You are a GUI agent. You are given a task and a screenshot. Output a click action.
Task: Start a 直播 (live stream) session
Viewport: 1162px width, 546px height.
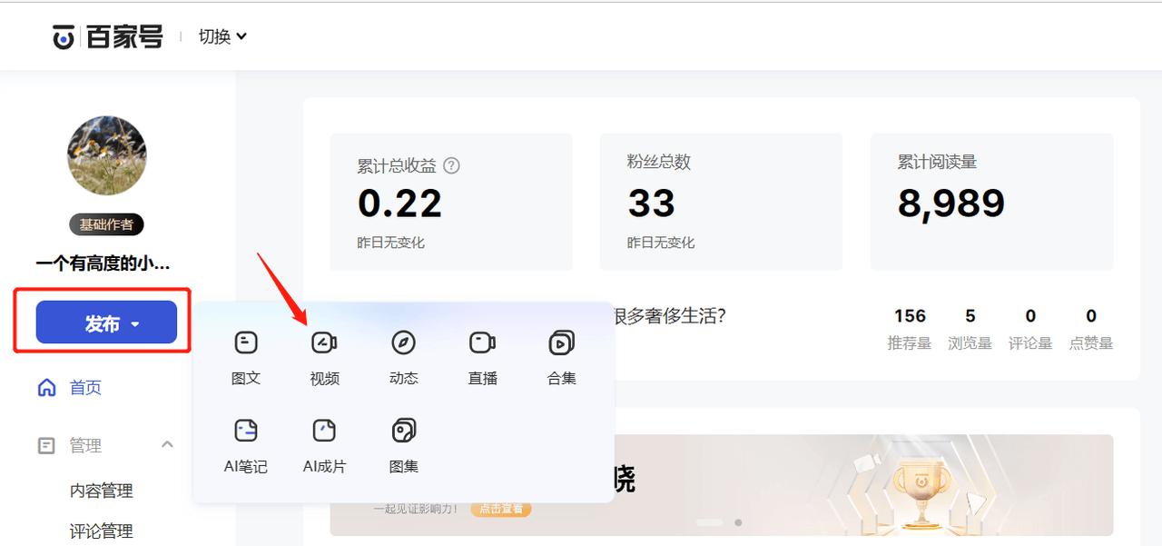pos(482,343)
